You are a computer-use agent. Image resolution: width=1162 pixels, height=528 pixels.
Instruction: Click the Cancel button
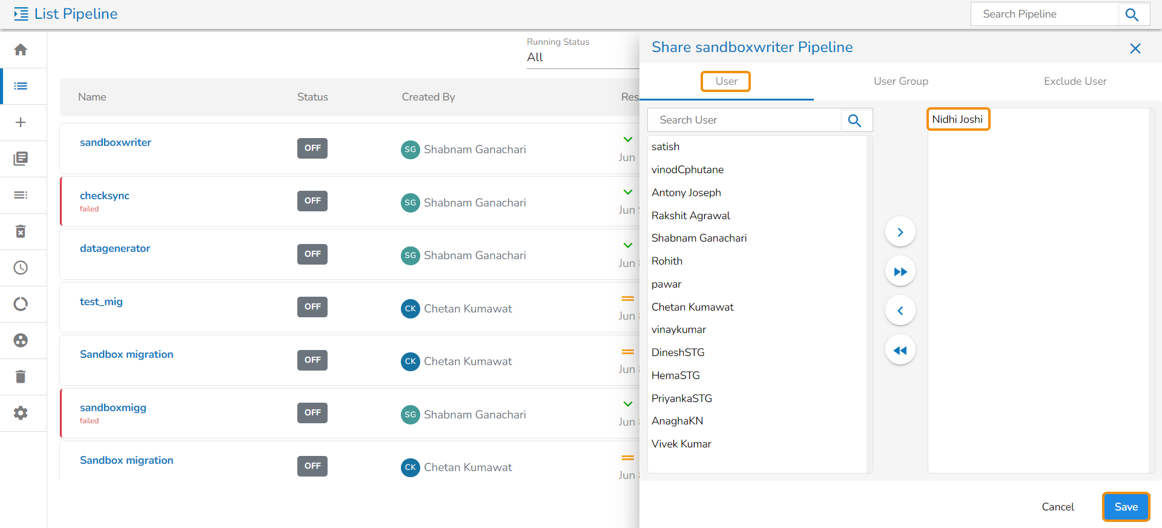coord(1057,507)
